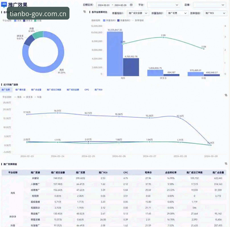Switch to CPC trend tab

coord(87,90)
